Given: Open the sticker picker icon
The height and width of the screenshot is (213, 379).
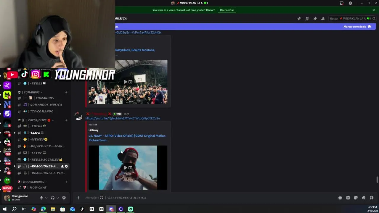Looking at the screenshot, I should (x=356, y=198).
